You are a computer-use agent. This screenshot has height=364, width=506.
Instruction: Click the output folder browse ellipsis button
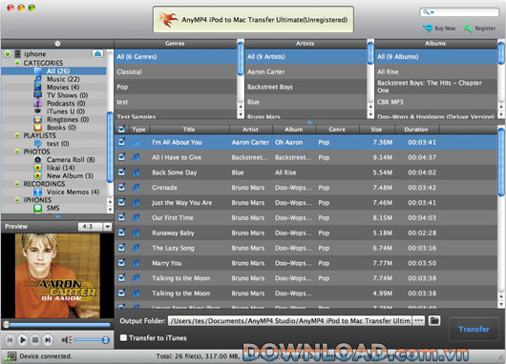tap(418, 320)
